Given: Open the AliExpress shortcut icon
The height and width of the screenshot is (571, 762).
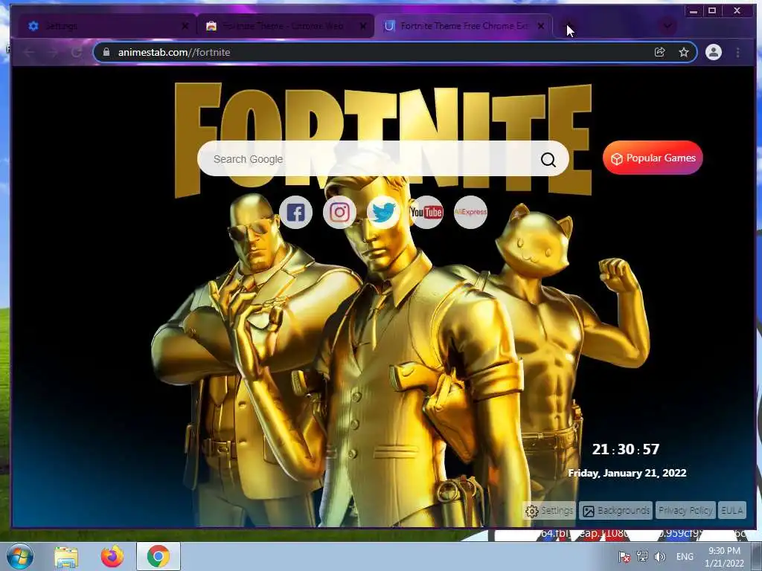Looking at the screenshot, I should [x=470, y=212].
